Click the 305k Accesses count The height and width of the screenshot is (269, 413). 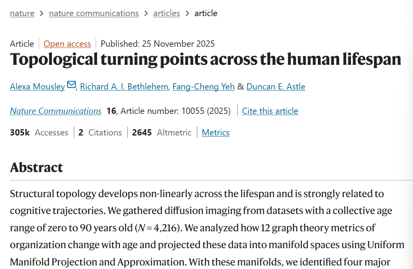pyautogui.click(x=39, y=132)
